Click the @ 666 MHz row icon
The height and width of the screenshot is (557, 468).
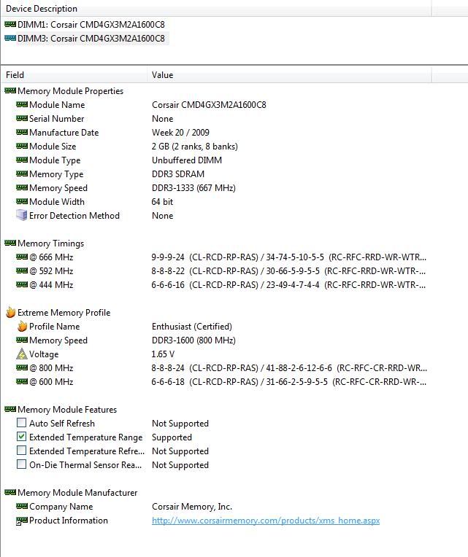(22, 257)
